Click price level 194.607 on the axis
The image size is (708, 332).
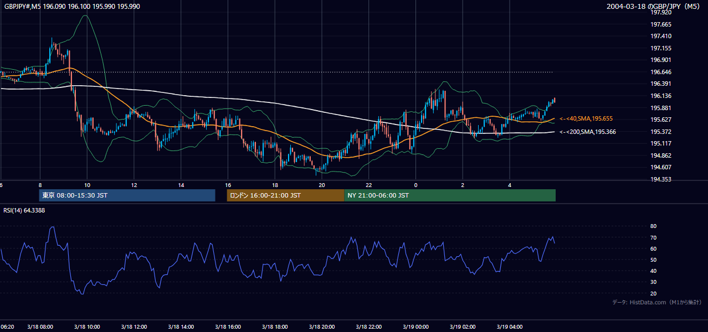click(x=661, y=168)
